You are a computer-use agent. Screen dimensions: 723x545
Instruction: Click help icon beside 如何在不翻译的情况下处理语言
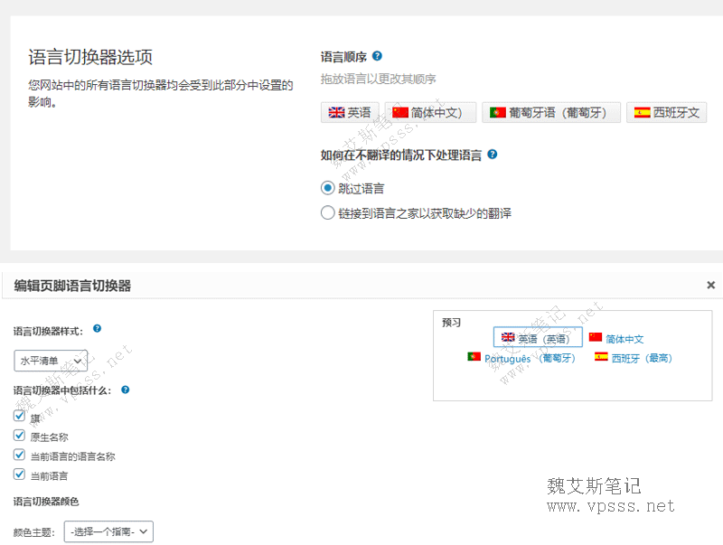492,155
